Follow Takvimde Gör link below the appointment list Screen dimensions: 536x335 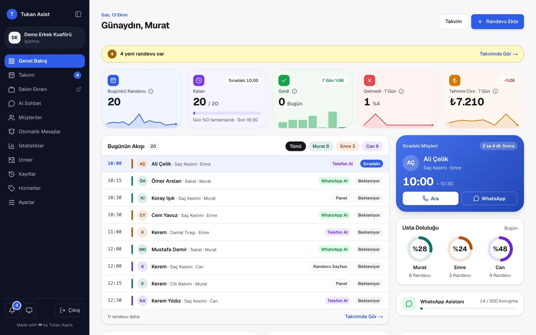(x=364, y=317)
